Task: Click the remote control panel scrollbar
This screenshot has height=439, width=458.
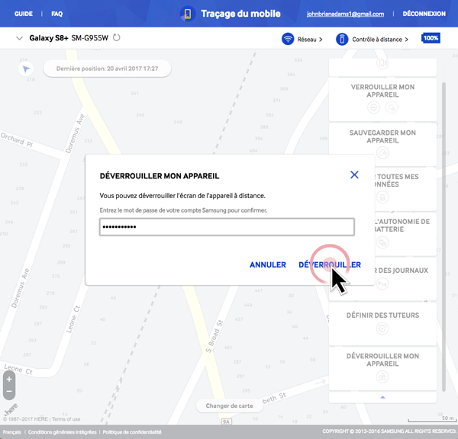Action: point(444,236)
